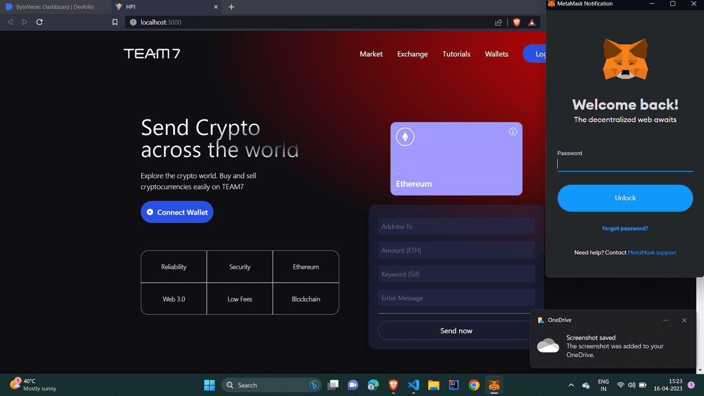Viewport: 704px width, 396px height.
Task: Click the Address To field
Action: tap(456, 226)
